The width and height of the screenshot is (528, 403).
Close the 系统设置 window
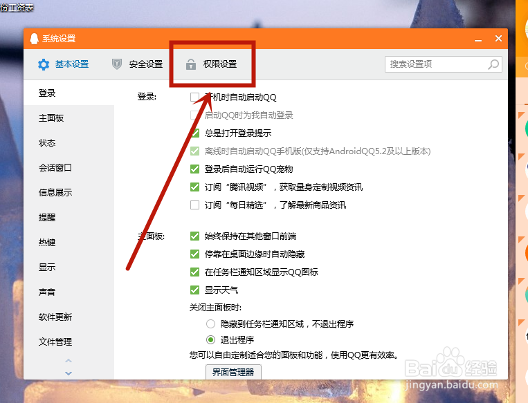[x=499, y=38]
